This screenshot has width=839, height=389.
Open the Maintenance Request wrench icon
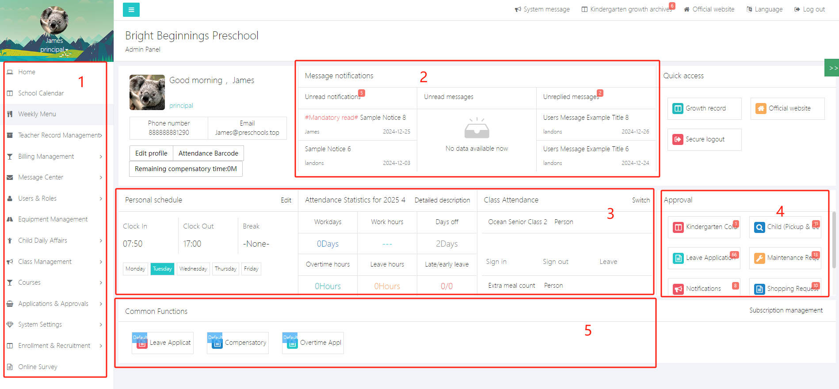tap(759, 258)
